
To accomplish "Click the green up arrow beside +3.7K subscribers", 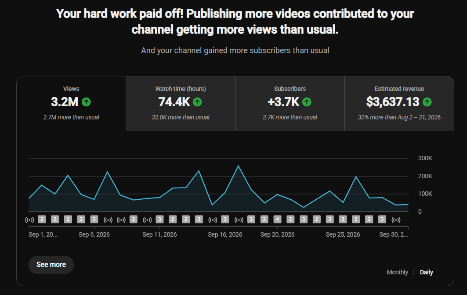I will point(307,102).
